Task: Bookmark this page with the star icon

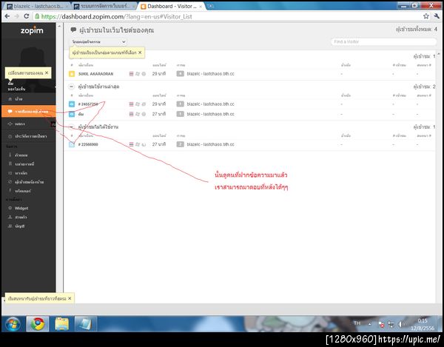Action: (426, 16)
